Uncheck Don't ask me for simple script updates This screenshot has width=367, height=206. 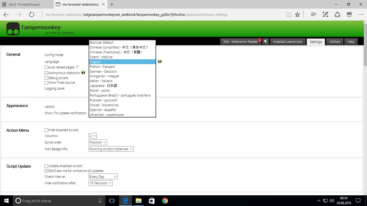(46, 171)
